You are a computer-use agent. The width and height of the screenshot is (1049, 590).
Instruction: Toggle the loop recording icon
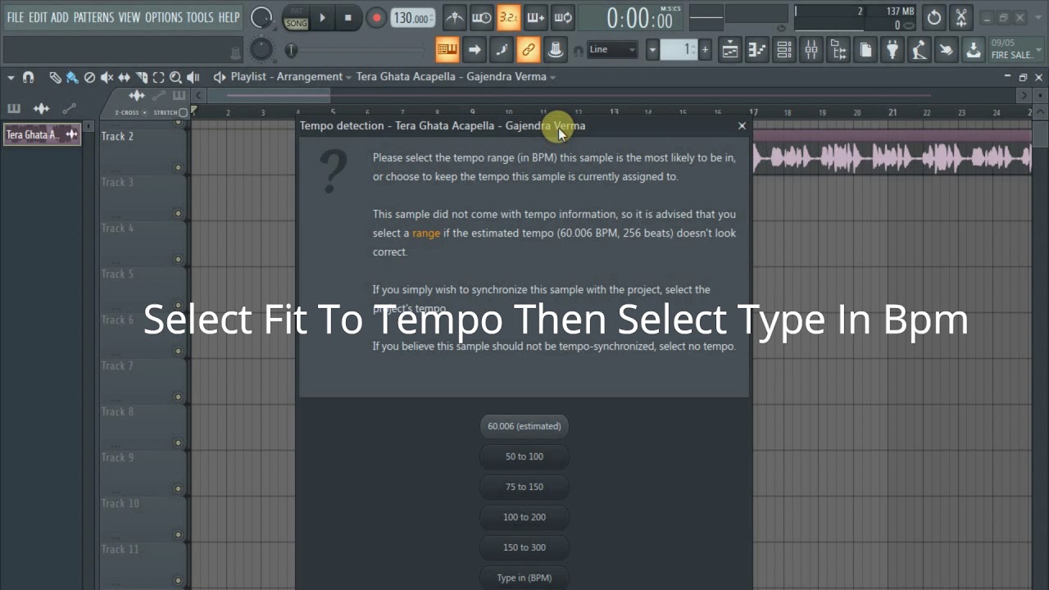[563, 17]
